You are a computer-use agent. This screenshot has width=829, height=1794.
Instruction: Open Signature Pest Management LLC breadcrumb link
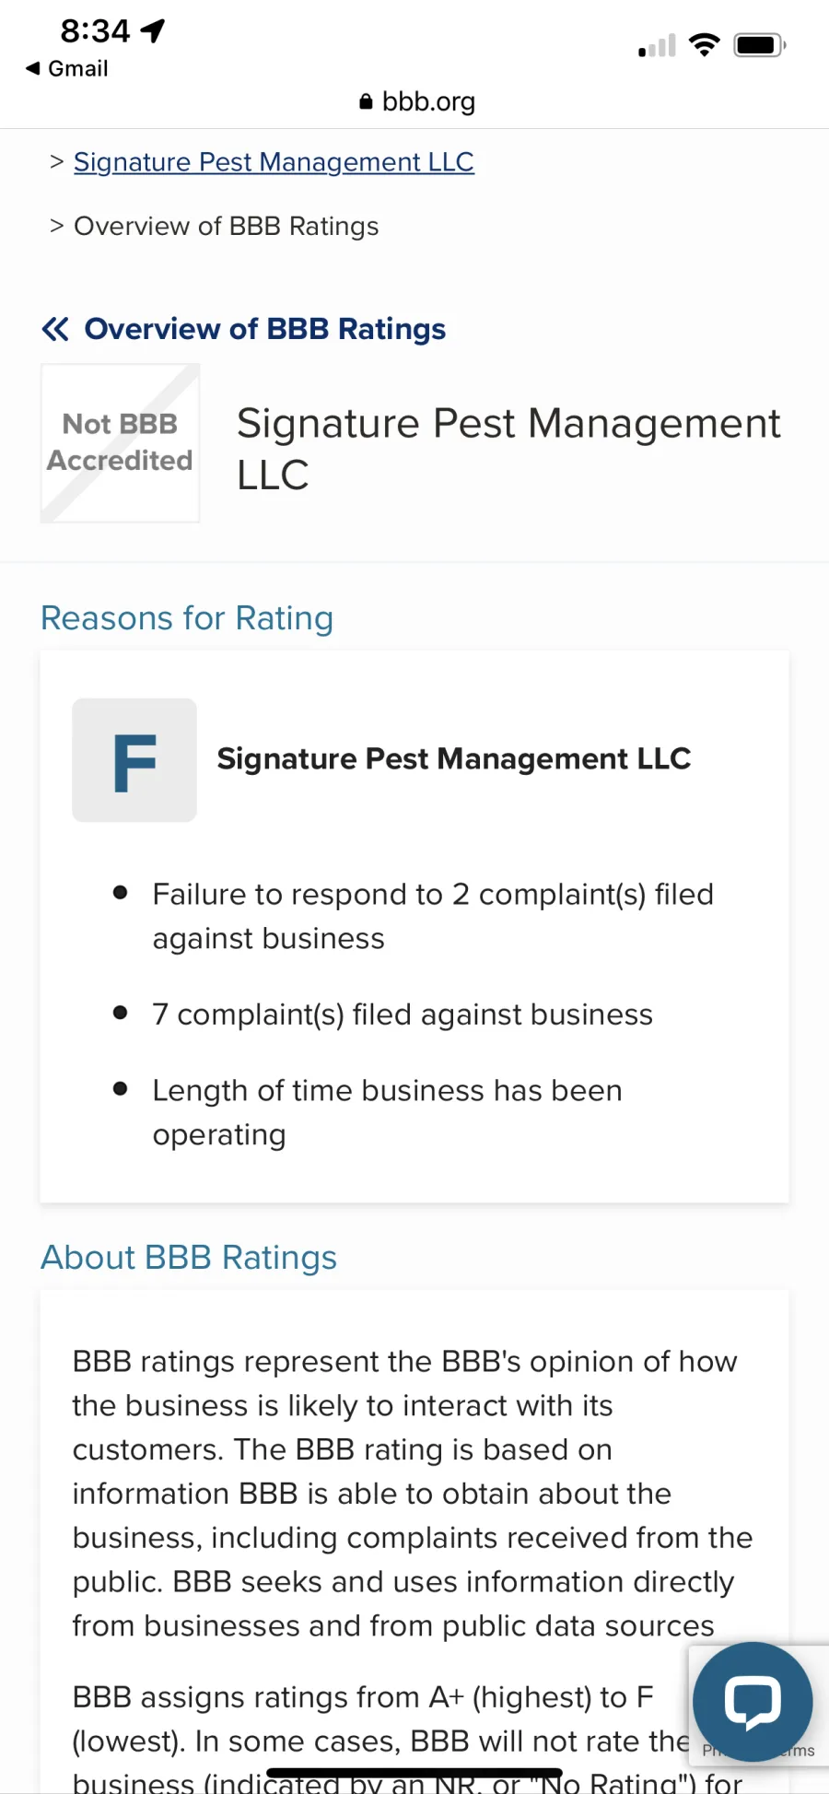pos(274,162)
